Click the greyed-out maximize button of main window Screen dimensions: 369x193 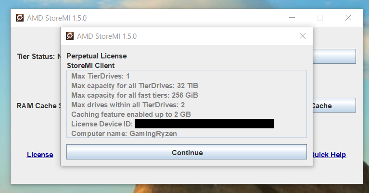[320, 18]
